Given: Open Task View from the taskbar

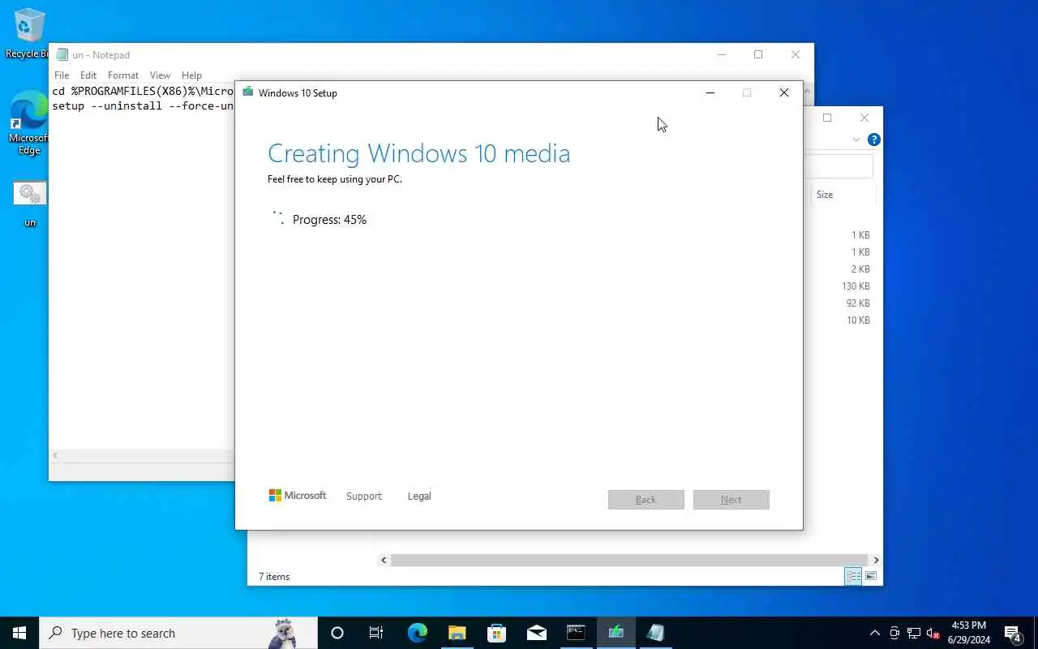Looking at the screenshot, I should point(376,633).
